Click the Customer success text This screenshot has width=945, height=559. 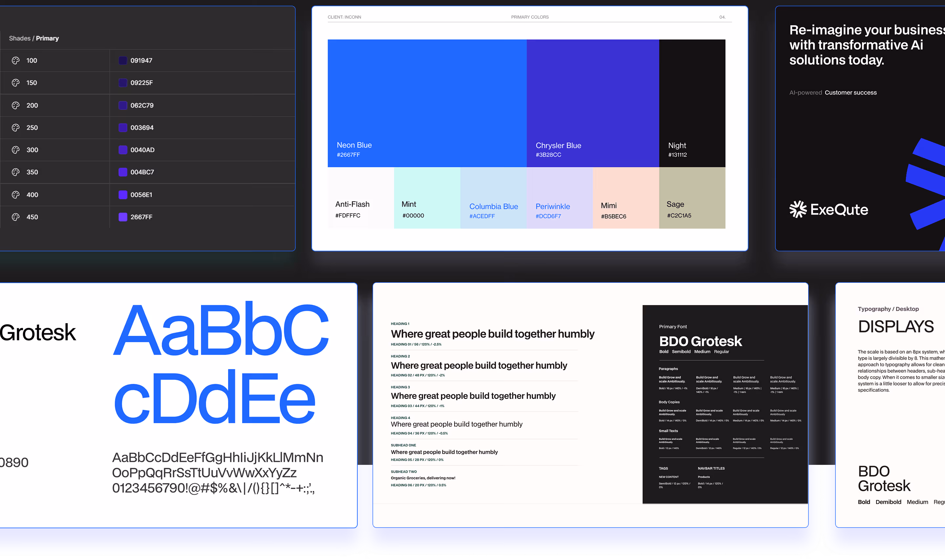850,93
